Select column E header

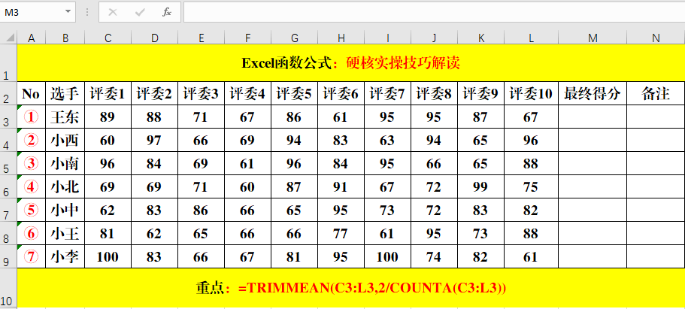coord(202,38)
